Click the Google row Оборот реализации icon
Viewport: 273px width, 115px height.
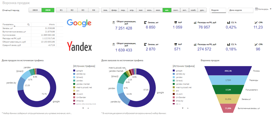point(114,22)
